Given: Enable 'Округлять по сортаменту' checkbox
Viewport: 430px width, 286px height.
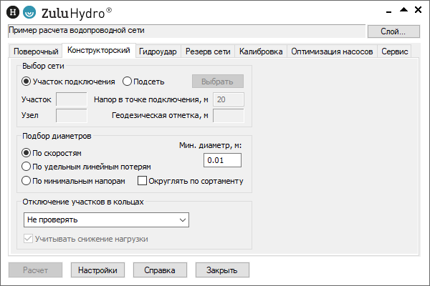Looking at the screenshot, I should 142,181.
